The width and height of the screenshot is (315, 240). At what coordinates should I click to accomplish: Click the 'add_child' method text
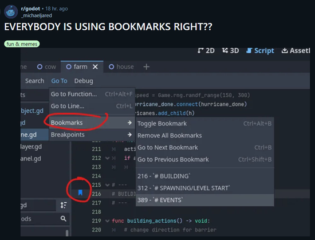tap(172, 113)
